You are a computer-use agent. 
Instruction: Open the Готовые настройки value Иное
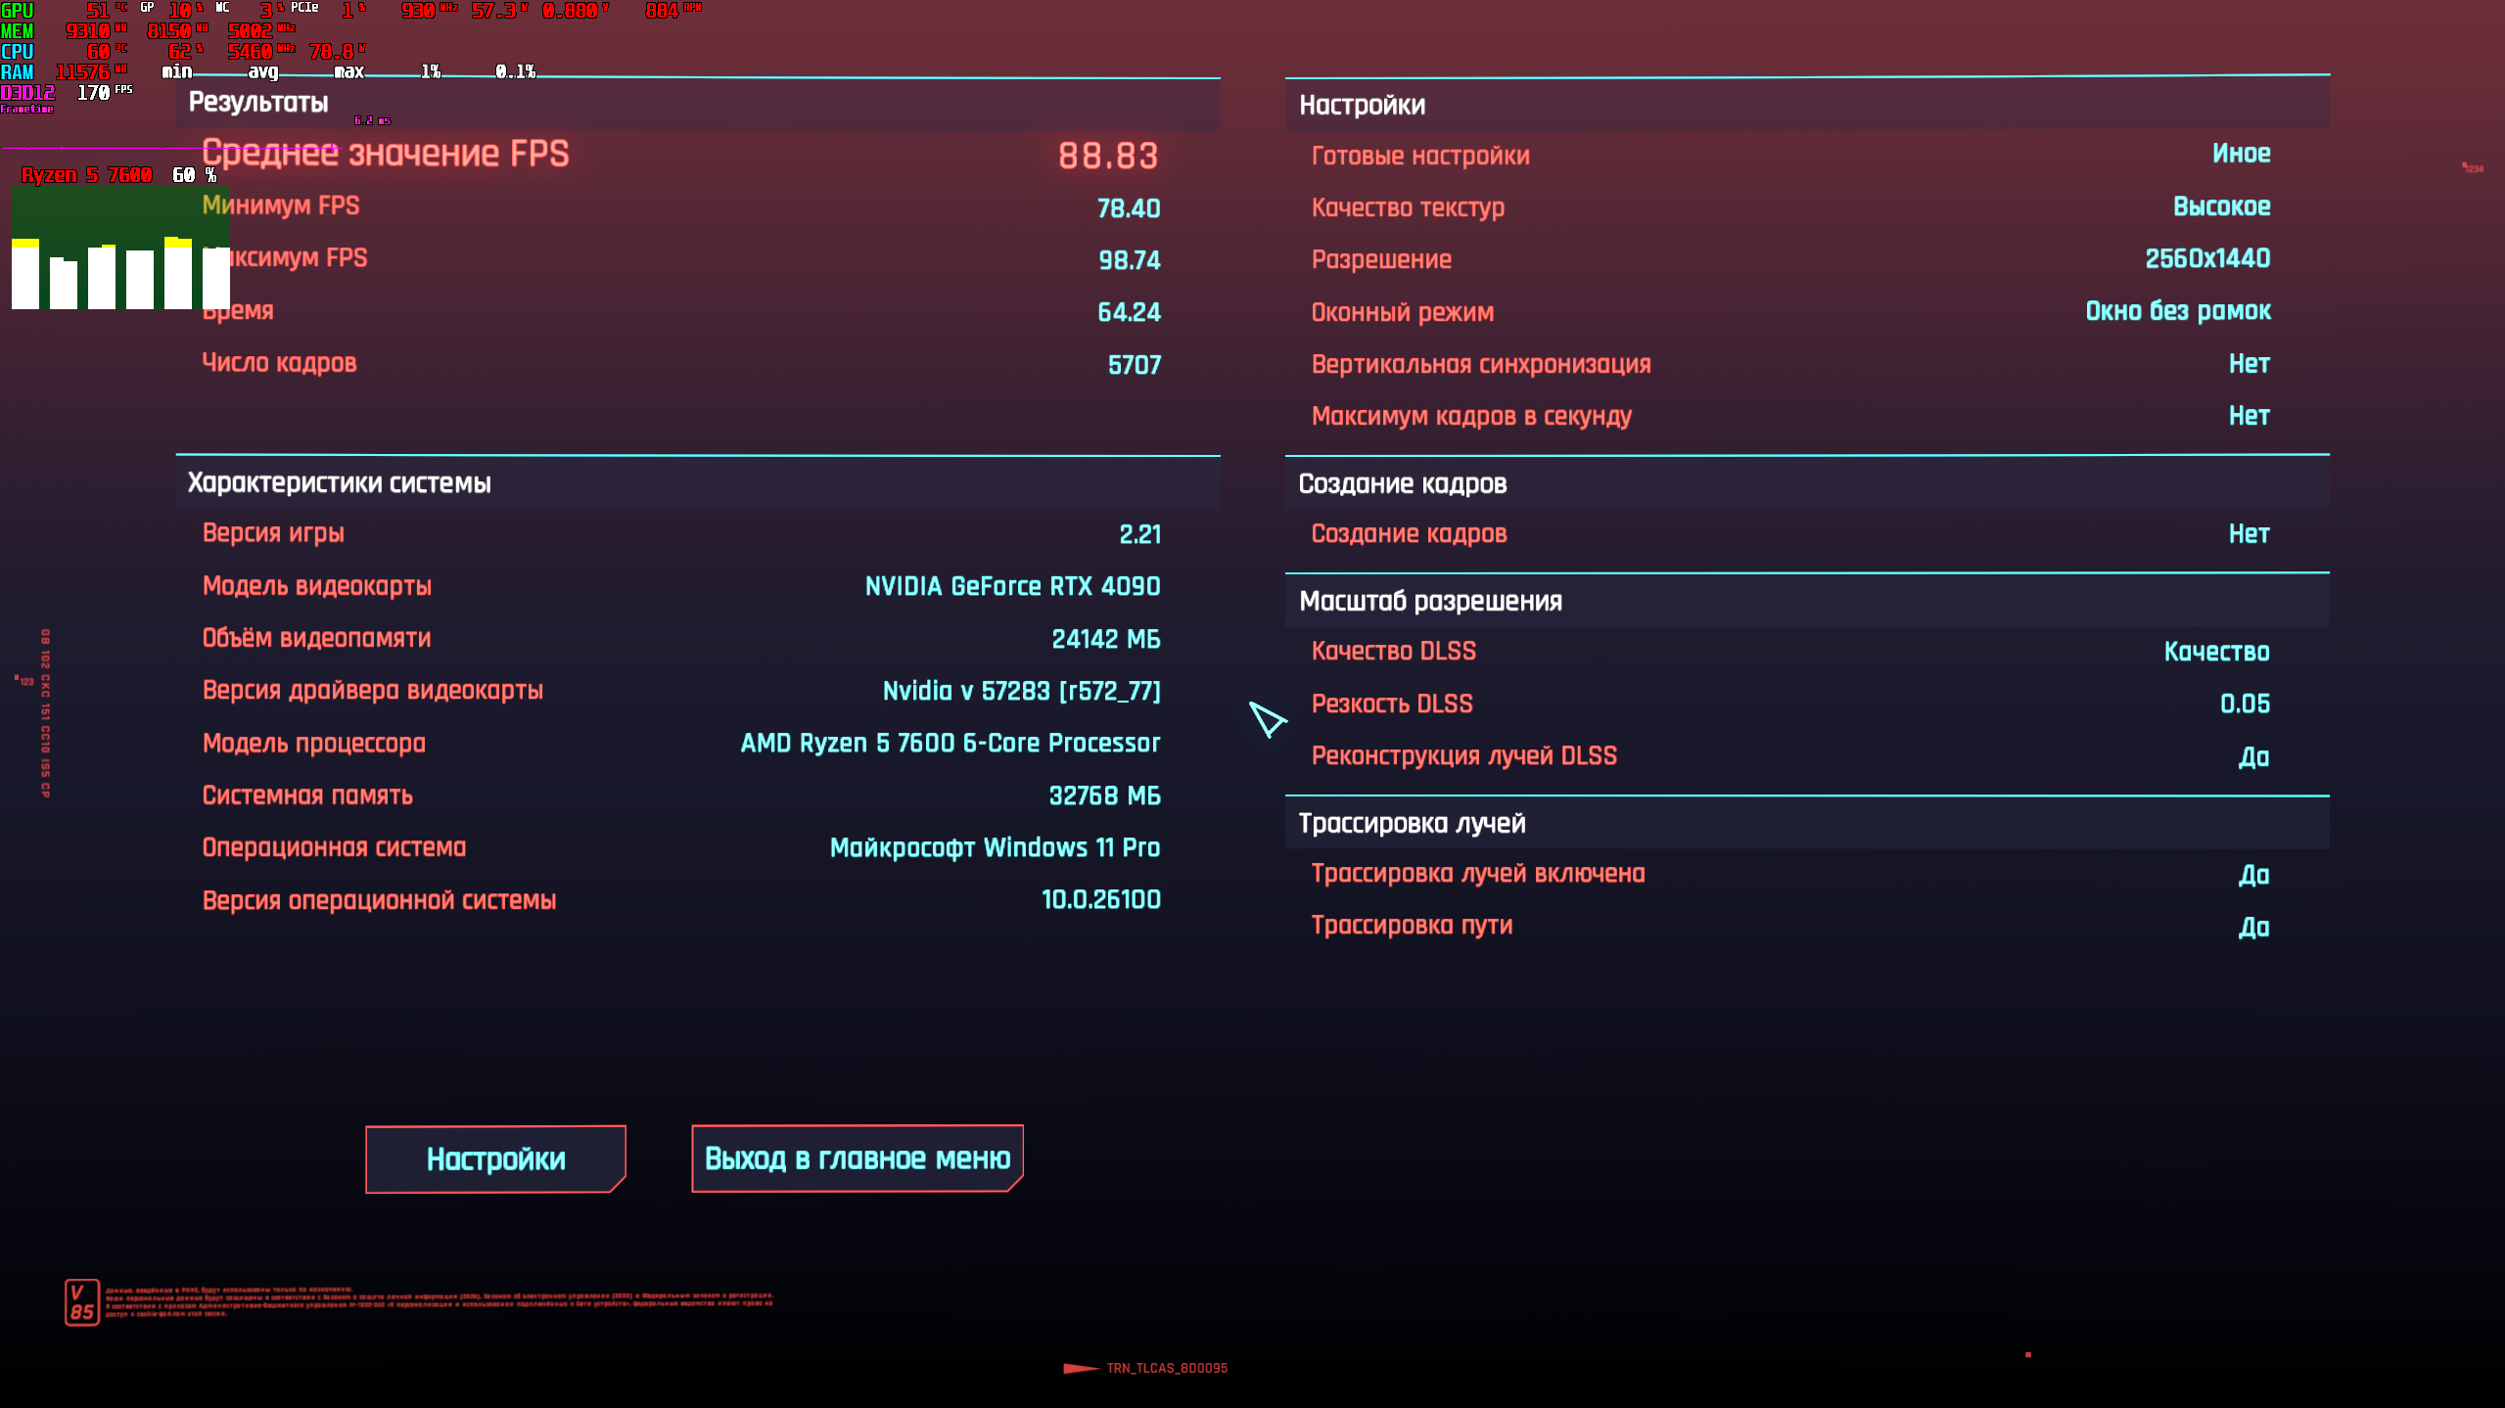click(x=2241, y=154)
